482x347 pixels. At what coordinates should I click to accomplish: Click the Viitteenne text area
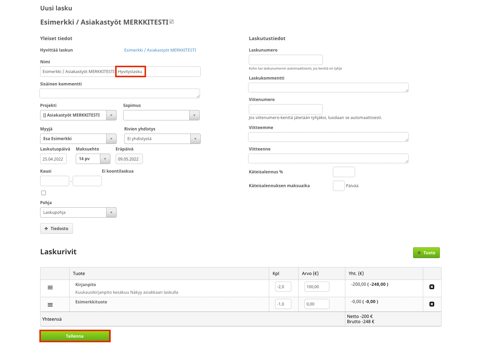click(328, 158)
